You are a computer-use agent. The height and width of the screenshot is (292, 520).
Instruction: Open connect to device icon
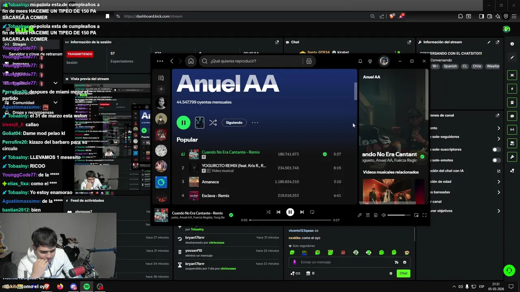376,215
